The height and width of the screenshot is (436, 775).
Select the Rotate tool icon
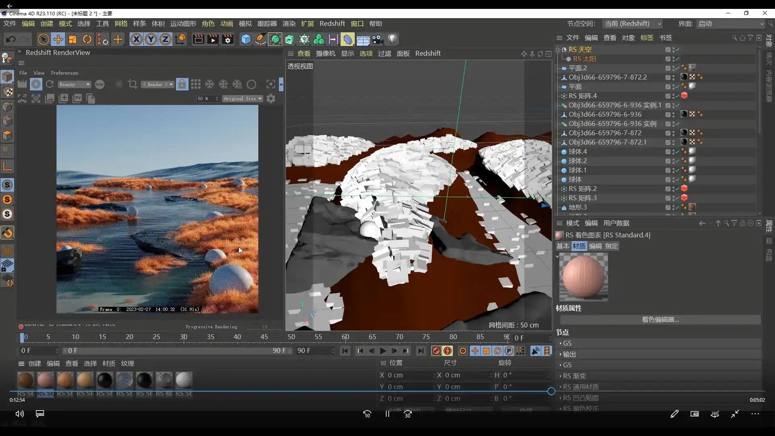tap(87, 39)
